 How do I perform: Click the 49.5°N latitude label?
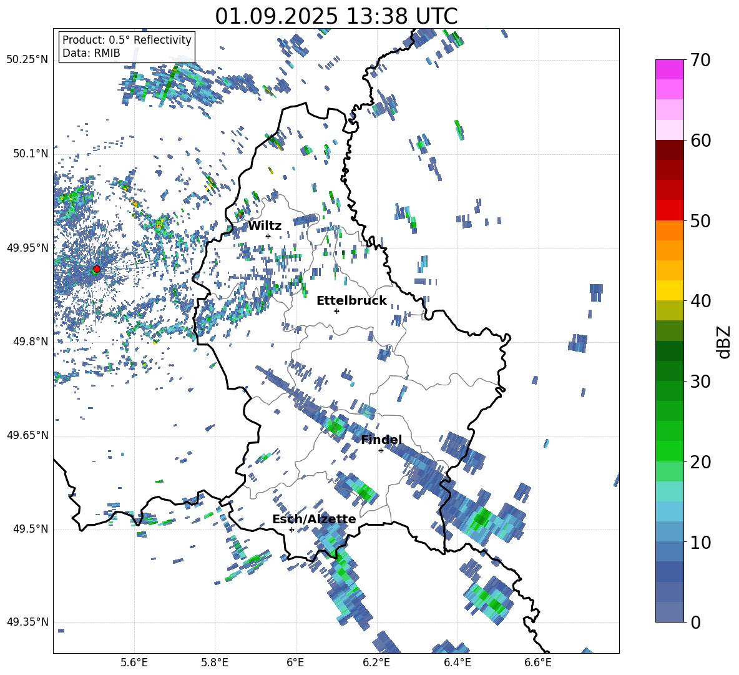(x=30, y=529)
